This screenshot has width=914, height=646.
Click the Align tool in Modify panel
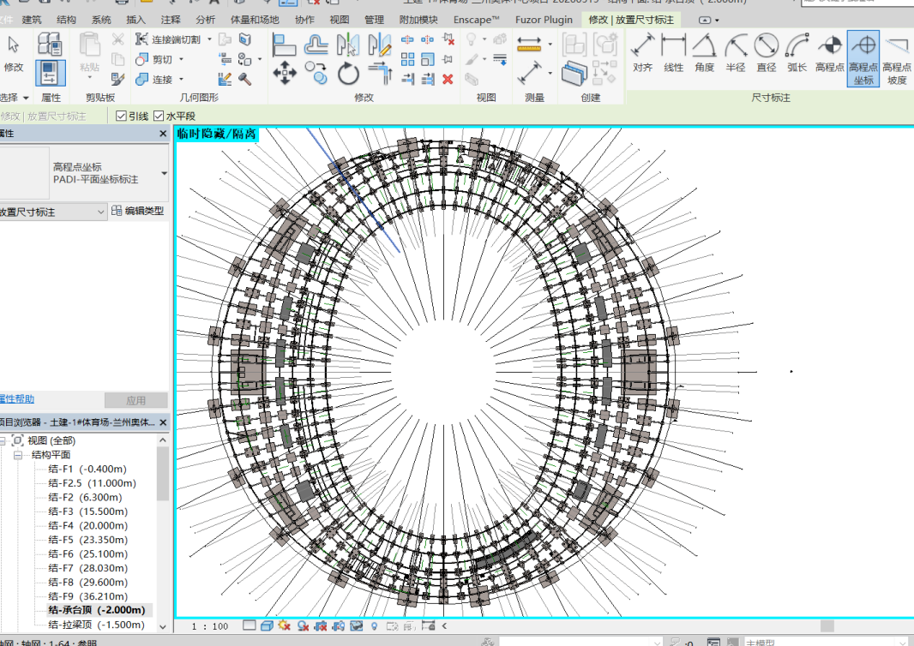point(285,45)
